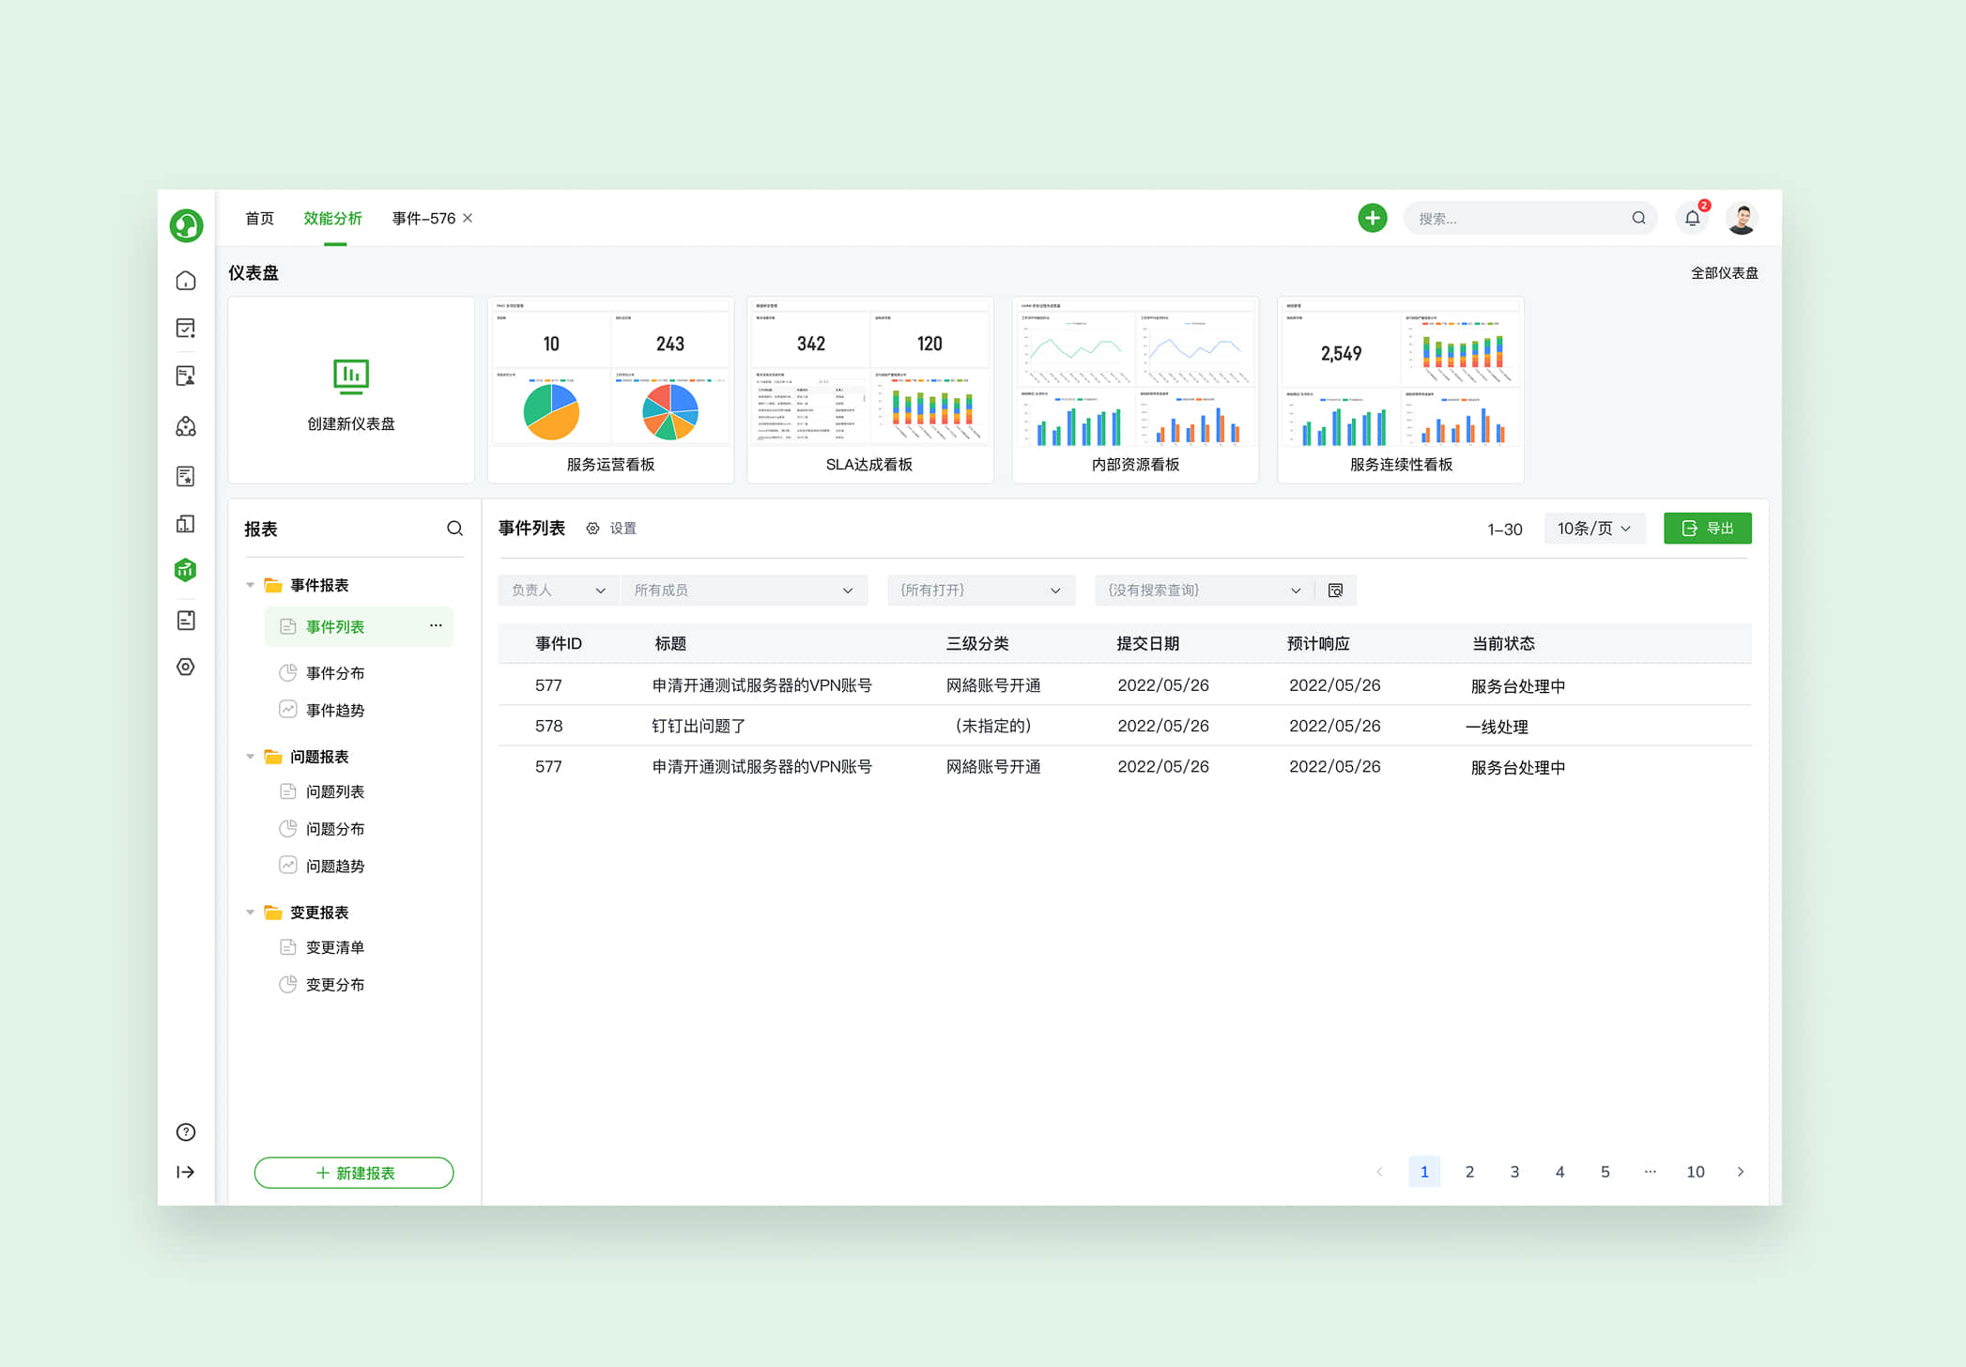Viewport: 1966px width, 1367px height.
Task: Click the 新建报表 button
Action: click(x=354, y=1173)
